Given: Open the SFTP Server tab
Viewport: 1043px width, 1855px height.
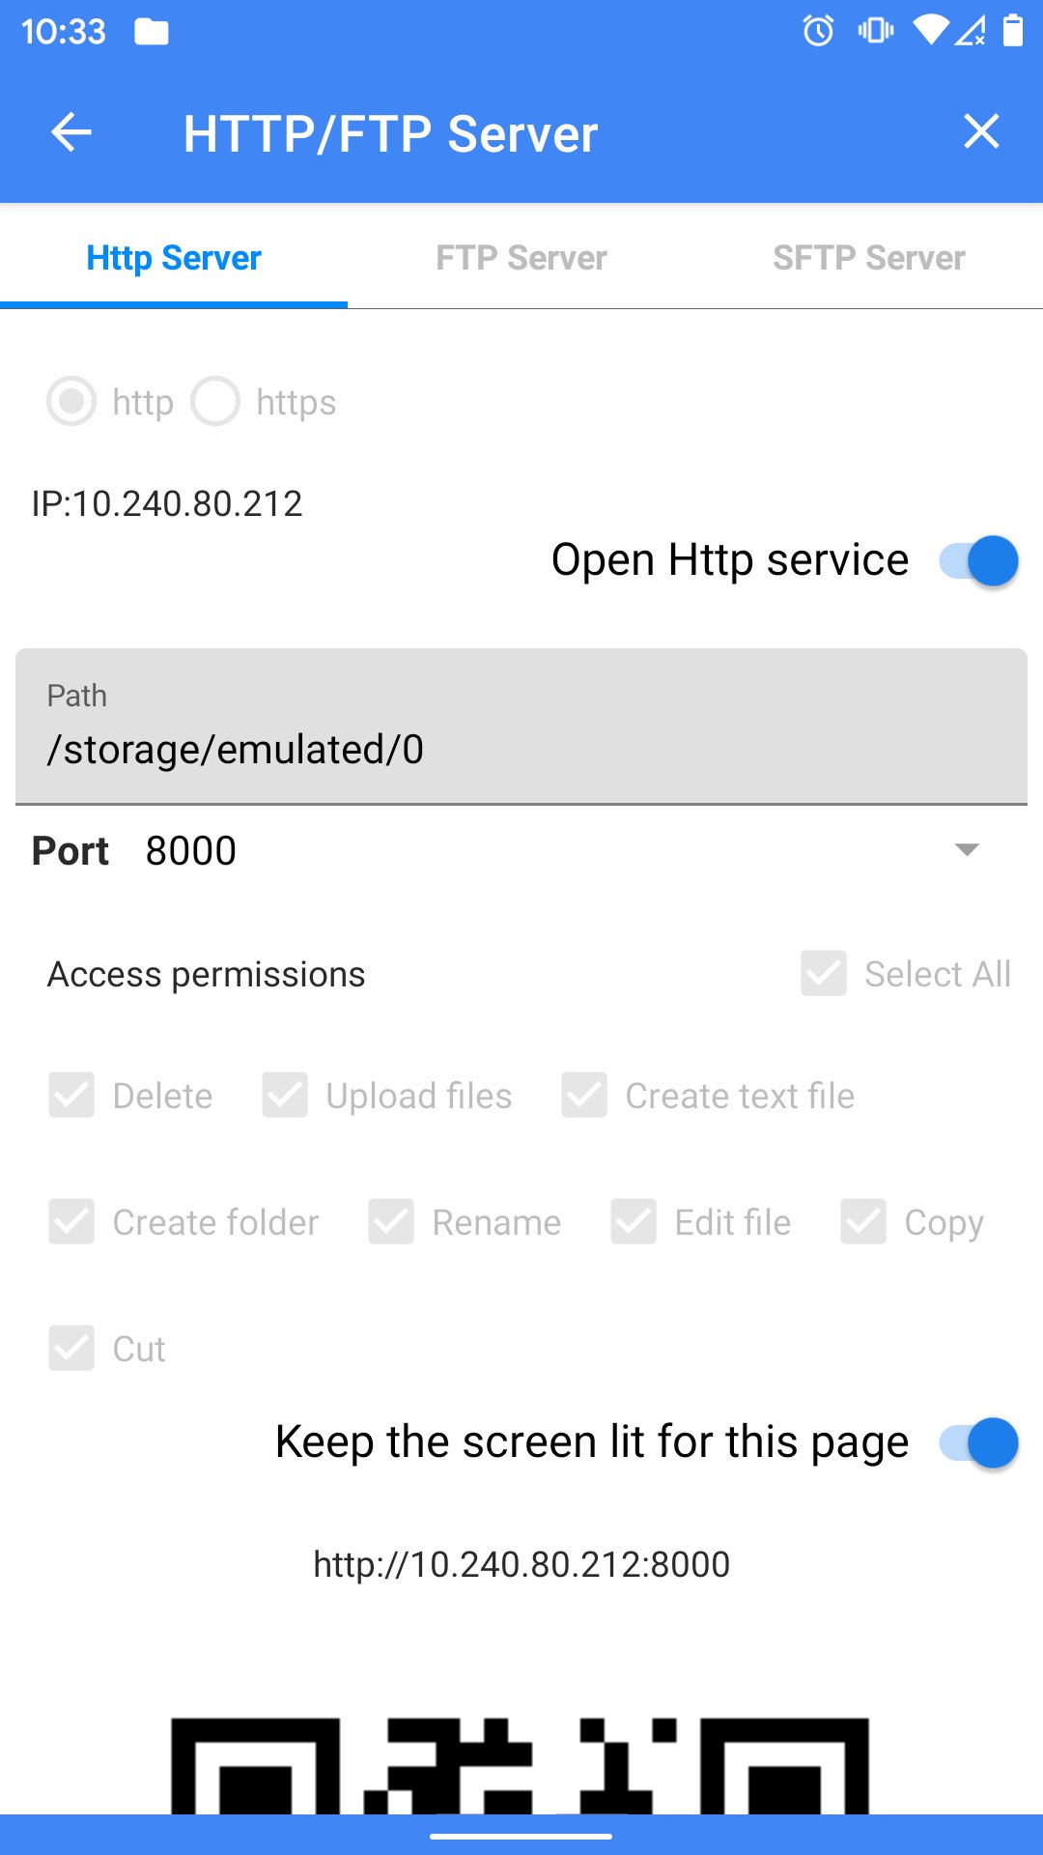Looking at the screenshot, I should pos(868,257).
